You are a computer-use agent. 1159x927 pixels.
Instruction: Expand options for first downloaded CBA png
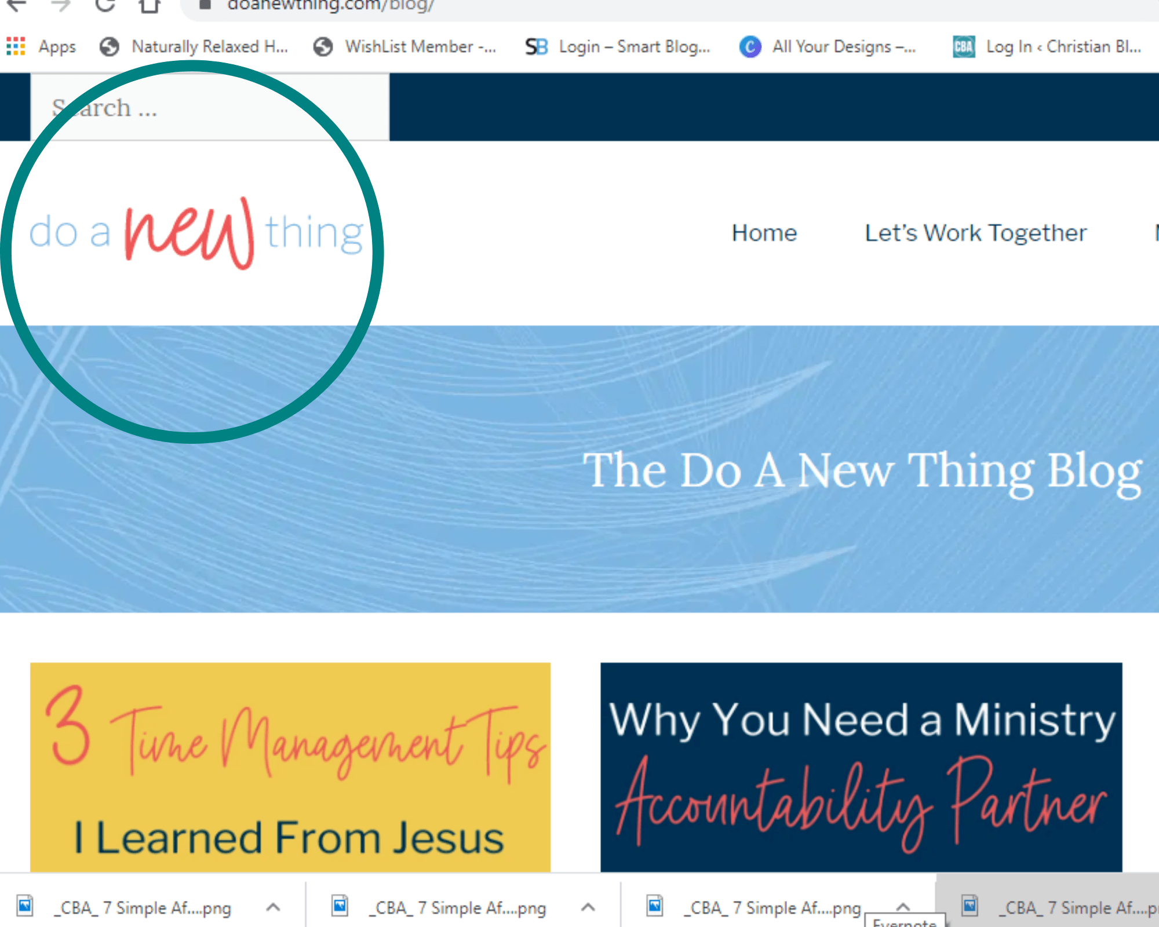[x=273, y=907]
